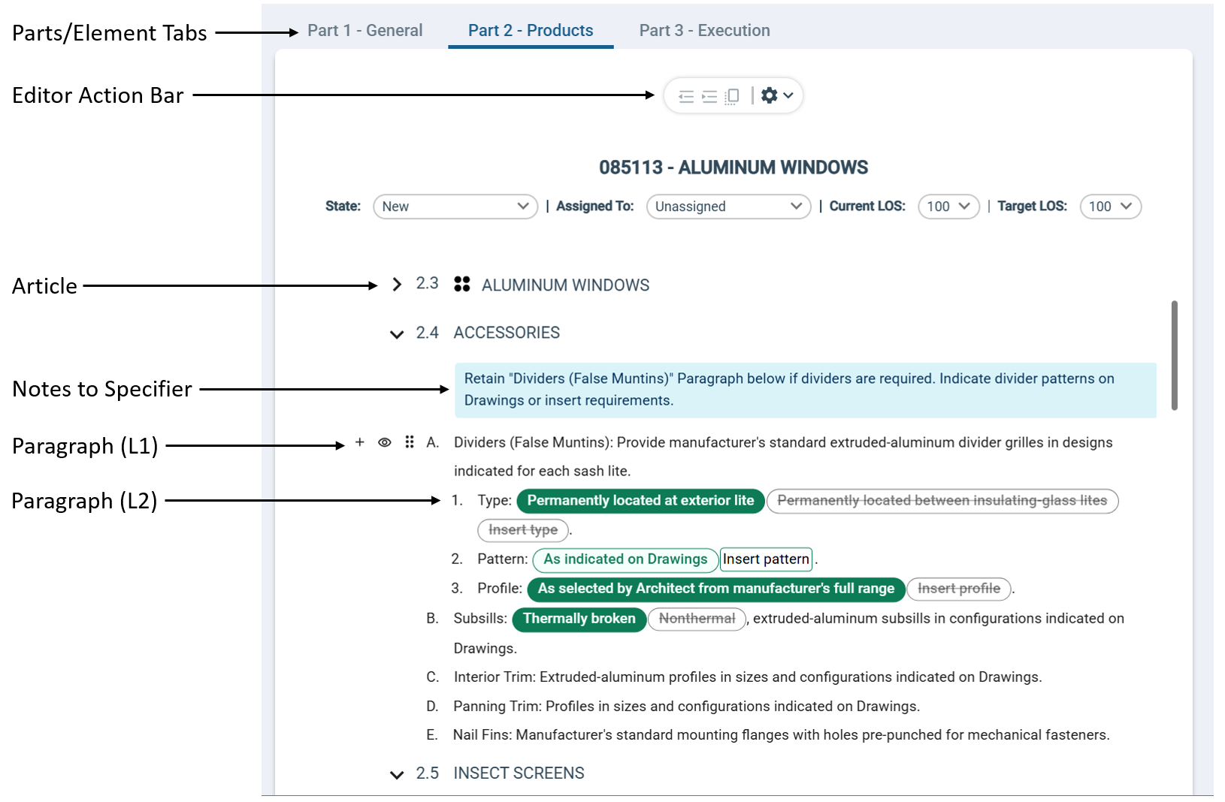Select 'As indicated on Drawings' pattern option
This screenshot has width=1225, height=802.
tap(625, 559)
